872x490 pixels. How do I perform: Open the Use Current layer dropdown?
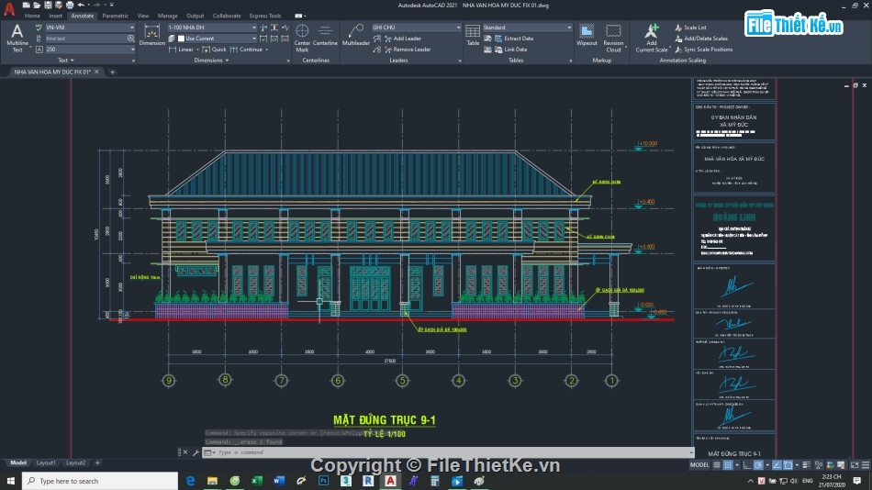tap(253, 39)
